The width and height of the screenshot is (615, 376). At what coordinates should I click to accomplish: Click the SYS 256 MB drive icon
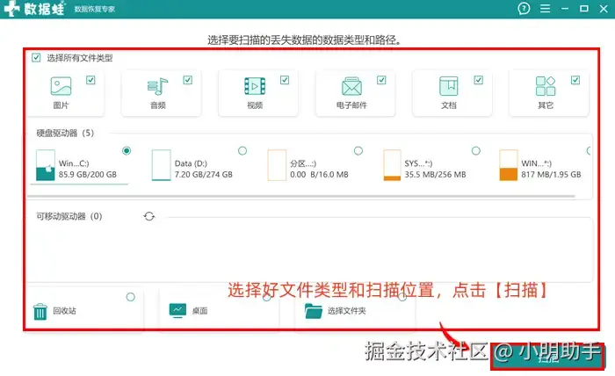(x=392, y=165)
